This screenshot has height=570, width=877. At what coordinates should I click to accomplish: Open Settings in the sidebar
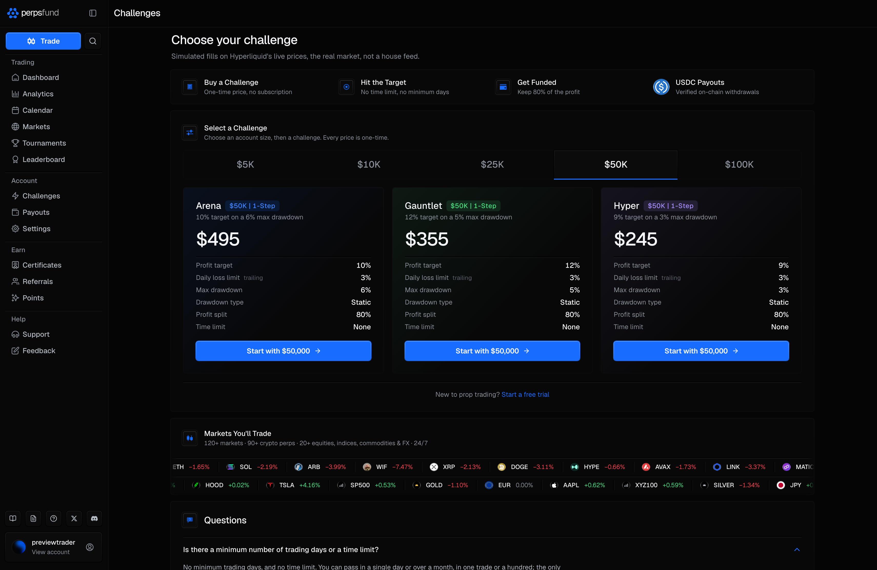point(53,229)
